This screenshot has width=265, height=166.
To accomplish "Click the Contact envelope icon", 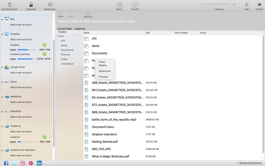I will point(259,5).
